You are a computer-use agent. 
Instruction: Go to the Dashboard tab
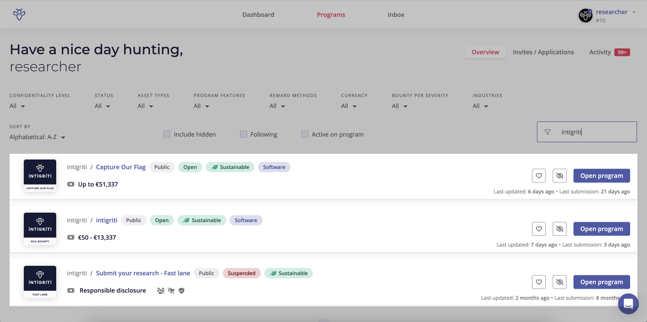(258, 15)
